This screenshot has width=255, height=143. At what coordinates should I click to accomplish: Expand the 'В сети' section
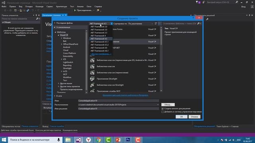pyautogui.click(x=55, y=96)
